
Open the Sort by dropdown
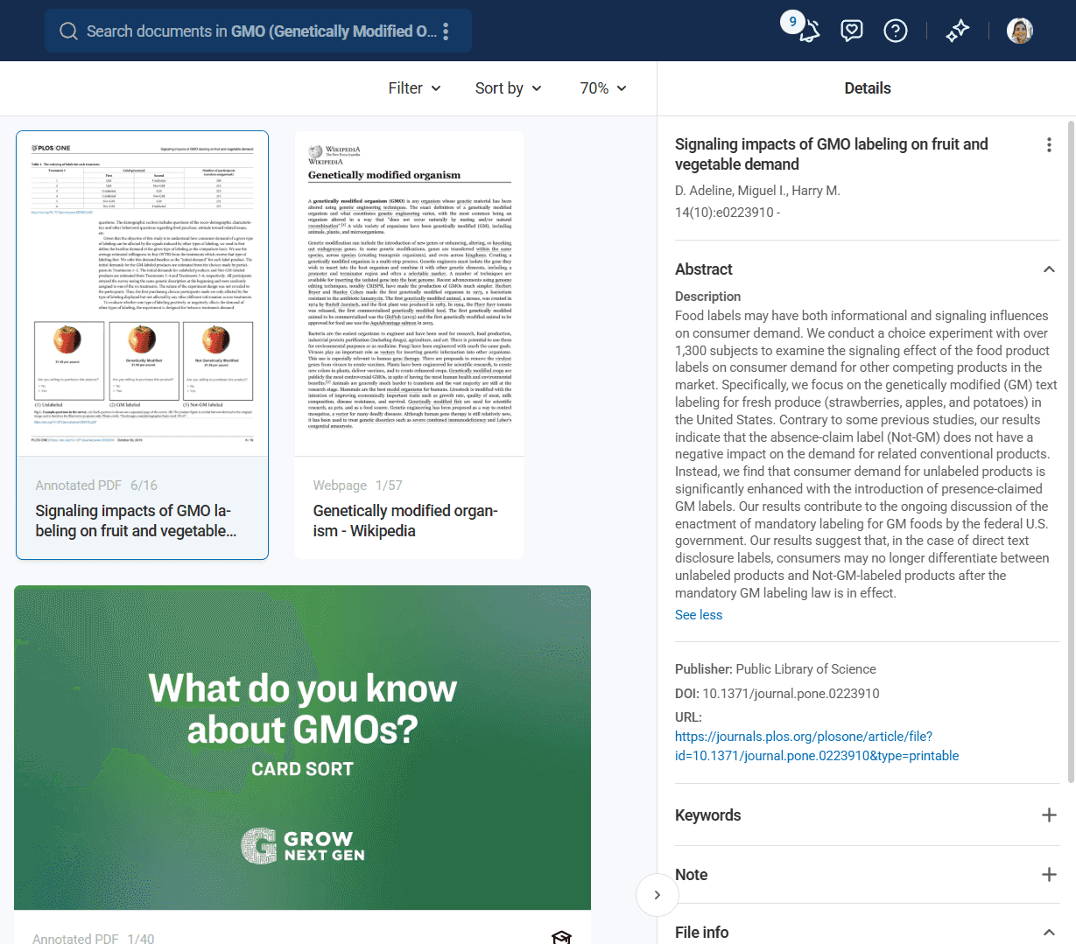[x=508, y=88]
